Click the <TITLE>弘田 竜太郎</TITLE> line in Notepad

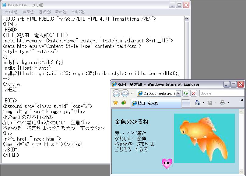tap(35, 35)
